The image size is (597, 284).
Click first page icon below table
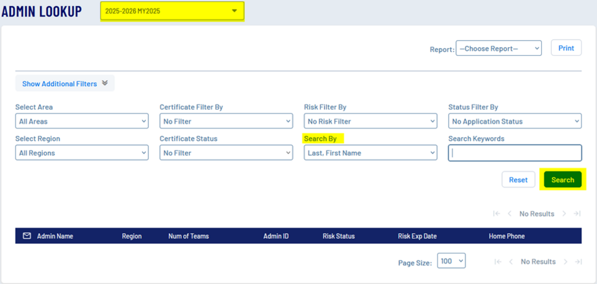coord(498,262)
